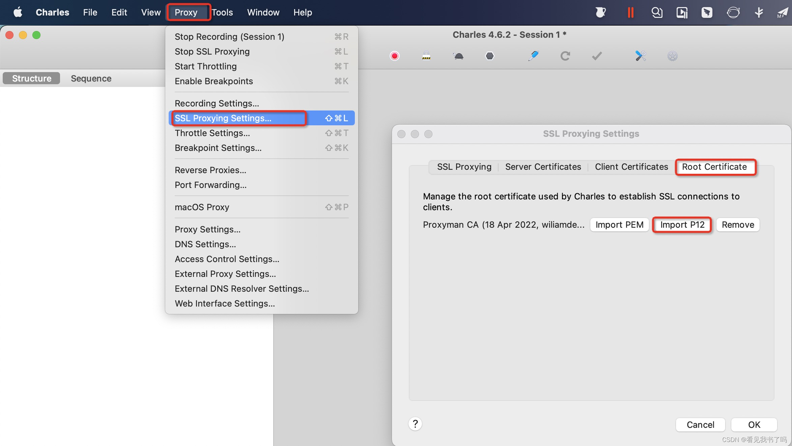Click the turtle throttling icon
This screenshot has width=792, height=446.
(x=458, y=56)
